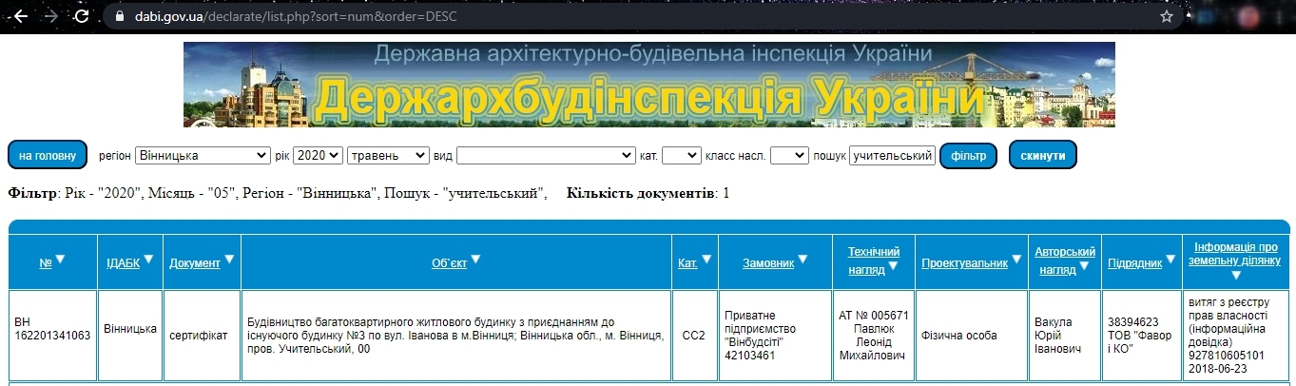Screen dimensions: 1296x386
Task: Click the на головну button
Action: coord(48,155)
